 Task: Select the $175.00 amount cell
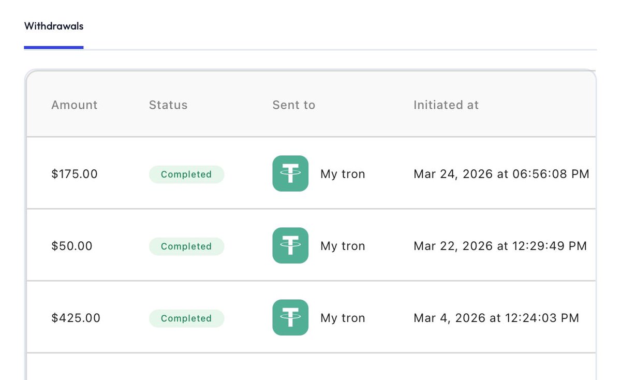[x=75, y=174]
